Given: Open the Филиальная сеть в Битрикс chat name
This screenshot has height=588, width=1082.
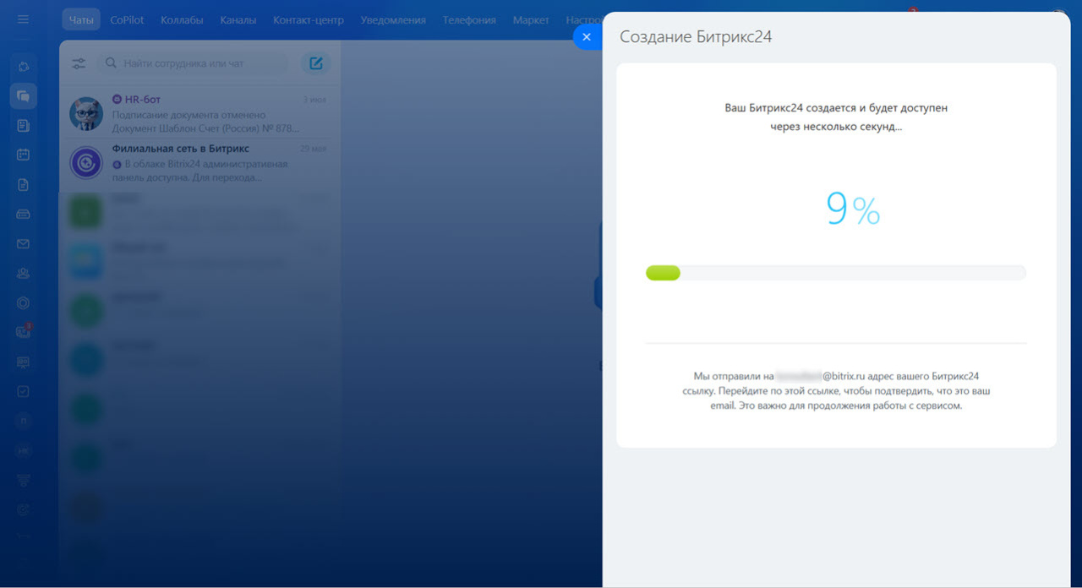Looking at the screenshot, I should [x=181, y=149].
